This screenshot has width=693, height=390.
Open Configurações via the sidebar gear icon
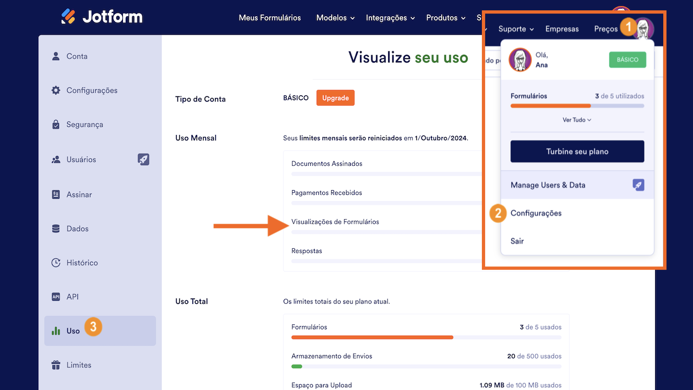(x=56, y=90)
